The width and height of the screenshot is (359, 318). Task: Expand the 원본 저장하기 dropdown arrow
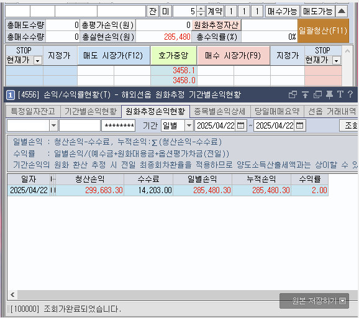342,301
